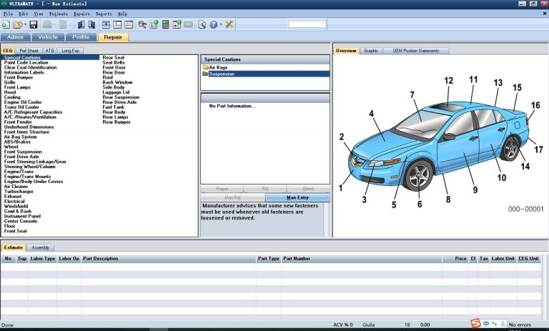549x331 pixels.
Task: Click callout number 6 near front wheel
Action: (420, 204)
